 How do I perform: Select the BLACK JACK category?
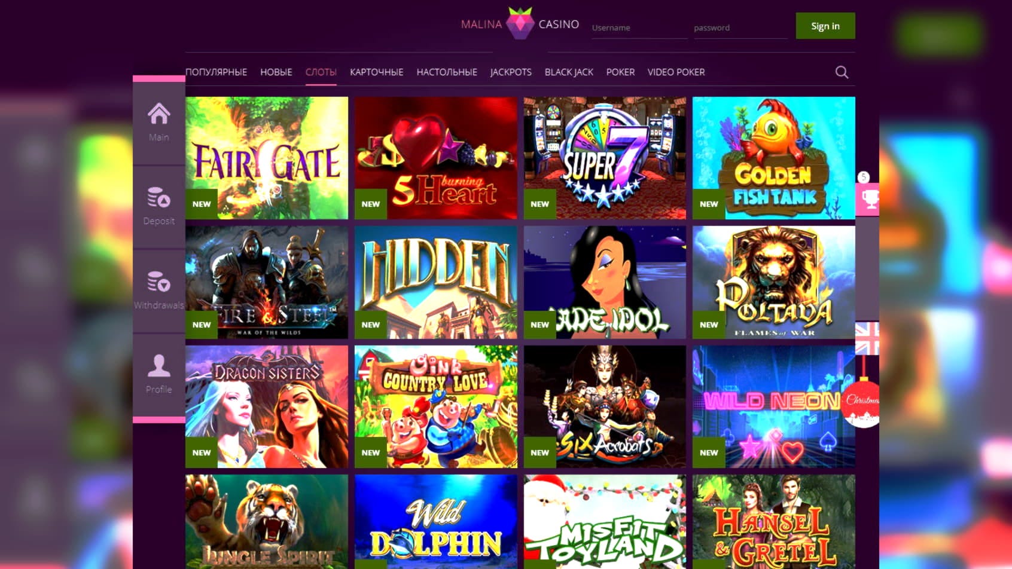tap(569, 72)
